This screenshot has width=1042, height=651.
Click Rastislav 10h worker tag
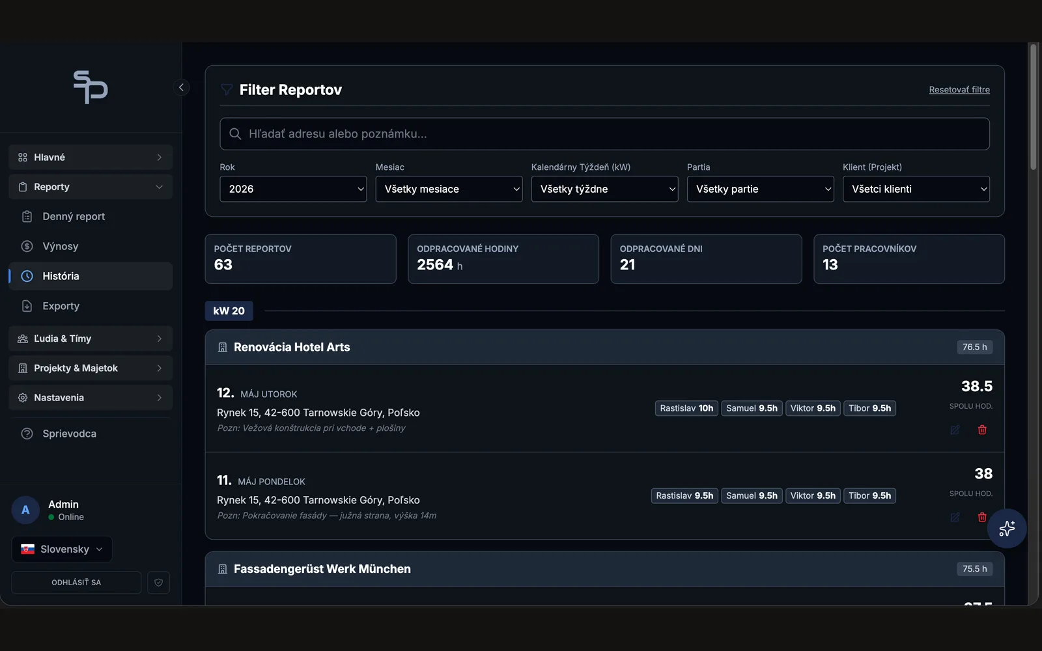coord(686,408)
